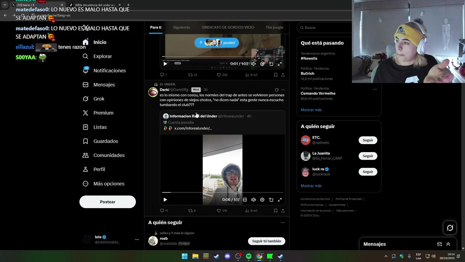Image resolution: width=465 pixels, height=262 pixels.
Task: Open three-dot menu on Darki's post
Action: pyautogui.click(x=283, y=90)
